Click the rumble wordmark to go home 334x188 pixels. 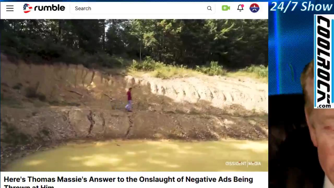click(x=50, y=8)
